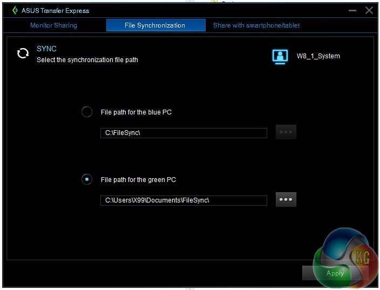Click the circular SYNC arrows icon

[x=23, y=53]
